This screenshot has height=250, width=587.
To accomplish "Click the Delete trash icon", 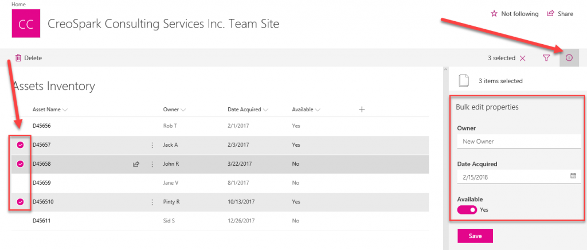I will tap(18, 58).
